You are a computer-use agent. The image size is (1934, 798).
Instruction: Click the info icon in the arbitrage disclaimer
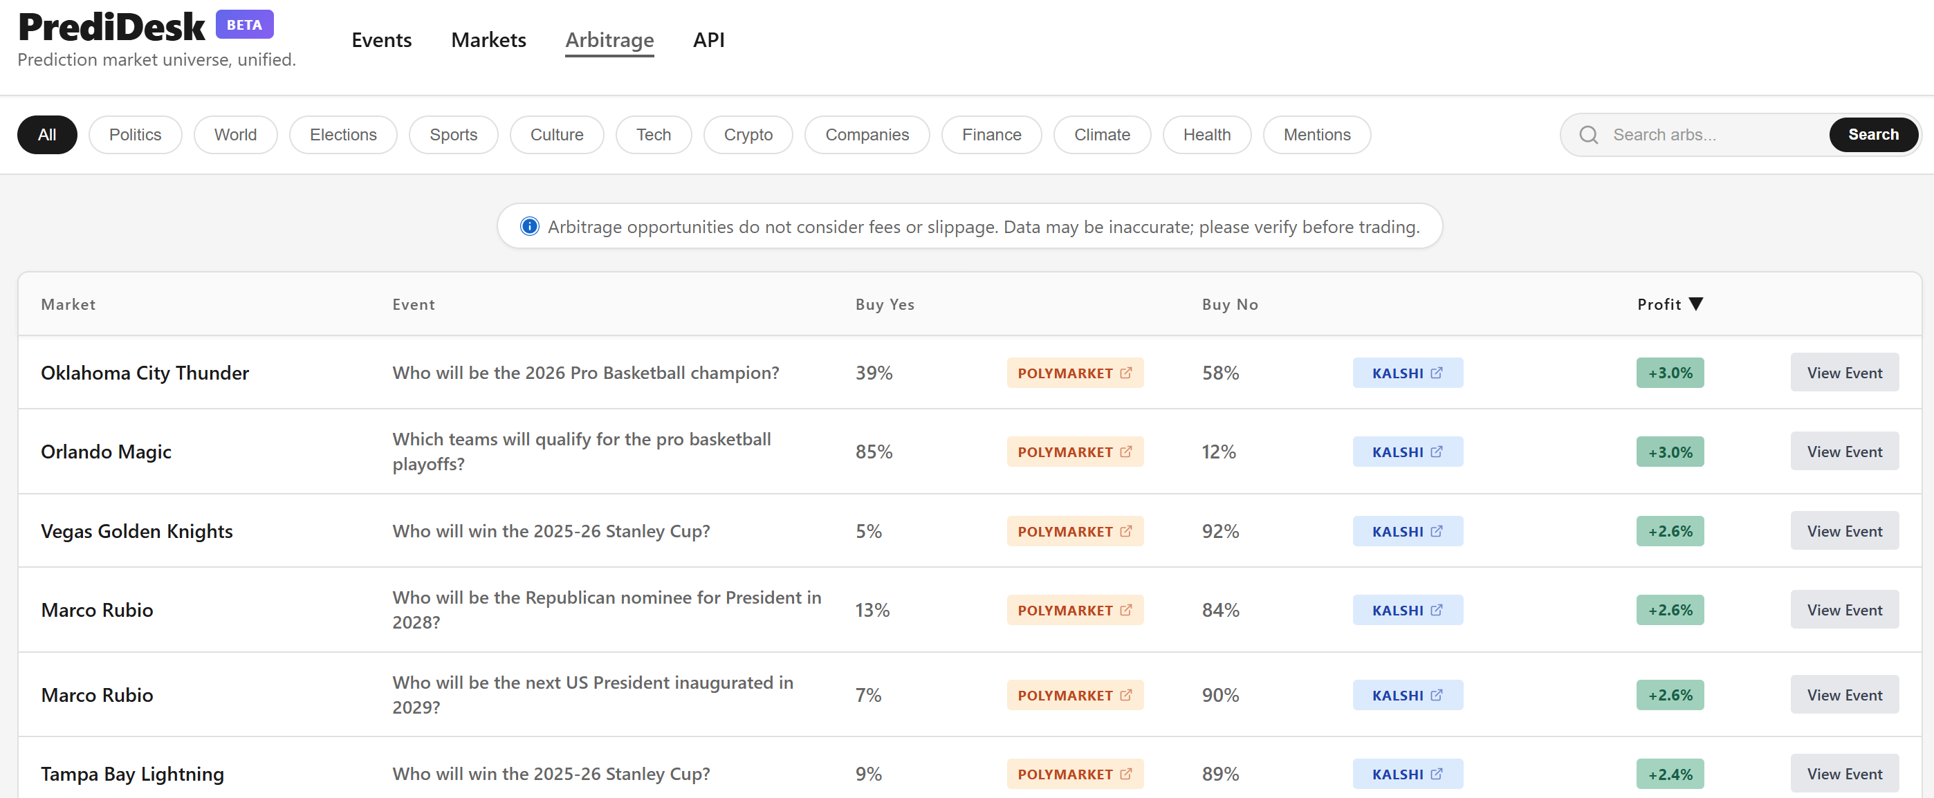point(530,226)
